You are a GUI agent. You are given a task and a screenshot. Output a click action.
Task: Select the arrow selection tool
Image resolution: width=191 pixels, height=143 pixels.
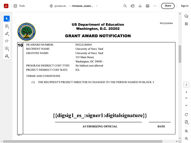pyautogui.click(x=7, y=18)
